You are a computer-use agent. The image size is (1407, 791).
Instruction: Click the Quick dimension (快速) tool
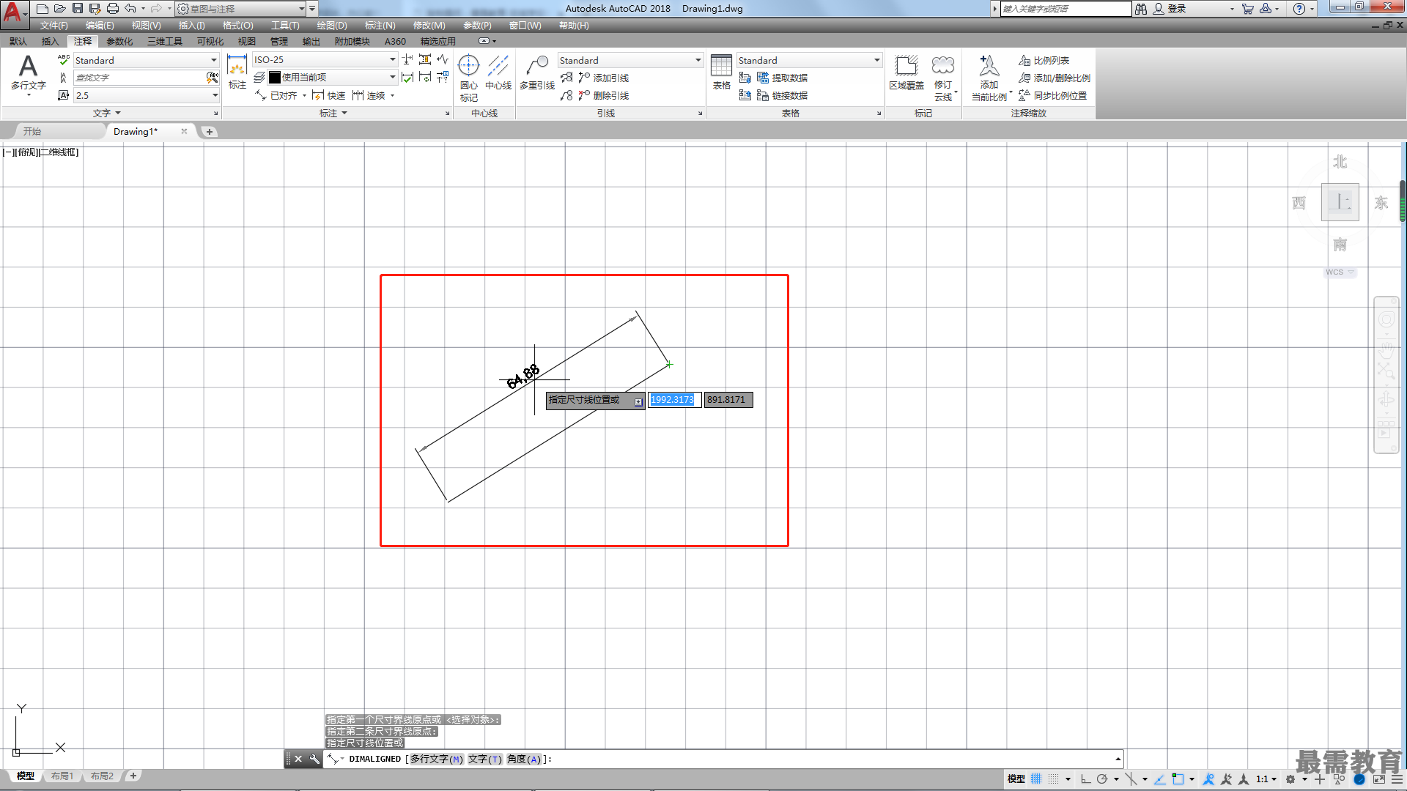(x=328, y=96)
